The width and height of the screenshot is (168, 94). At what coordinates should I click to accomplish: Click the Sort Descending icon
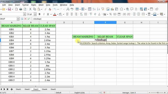pos(98,9)
